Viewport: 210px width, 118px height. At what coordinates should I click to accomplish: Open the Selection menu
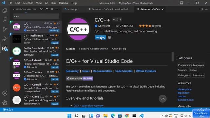[28, 3]
